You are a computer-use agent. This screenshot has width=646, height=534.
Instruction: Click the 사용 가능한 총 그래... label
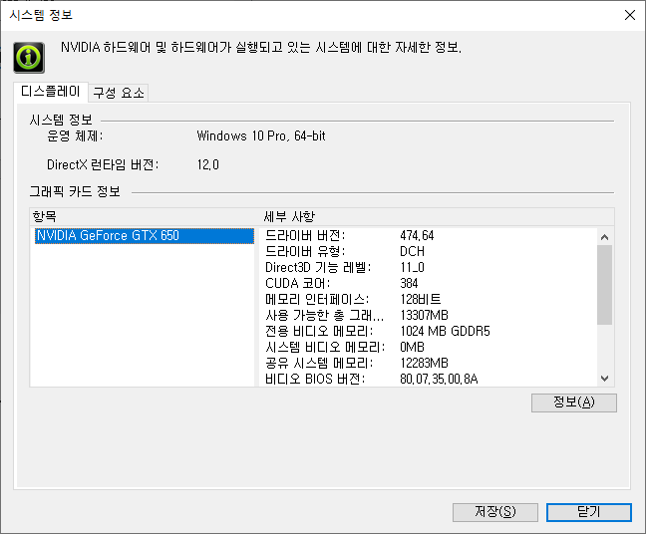point(325,316)
